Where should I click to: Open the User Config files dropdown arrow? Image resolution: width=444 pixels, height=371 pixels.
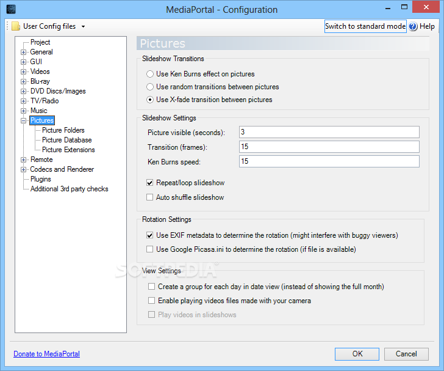83,26
